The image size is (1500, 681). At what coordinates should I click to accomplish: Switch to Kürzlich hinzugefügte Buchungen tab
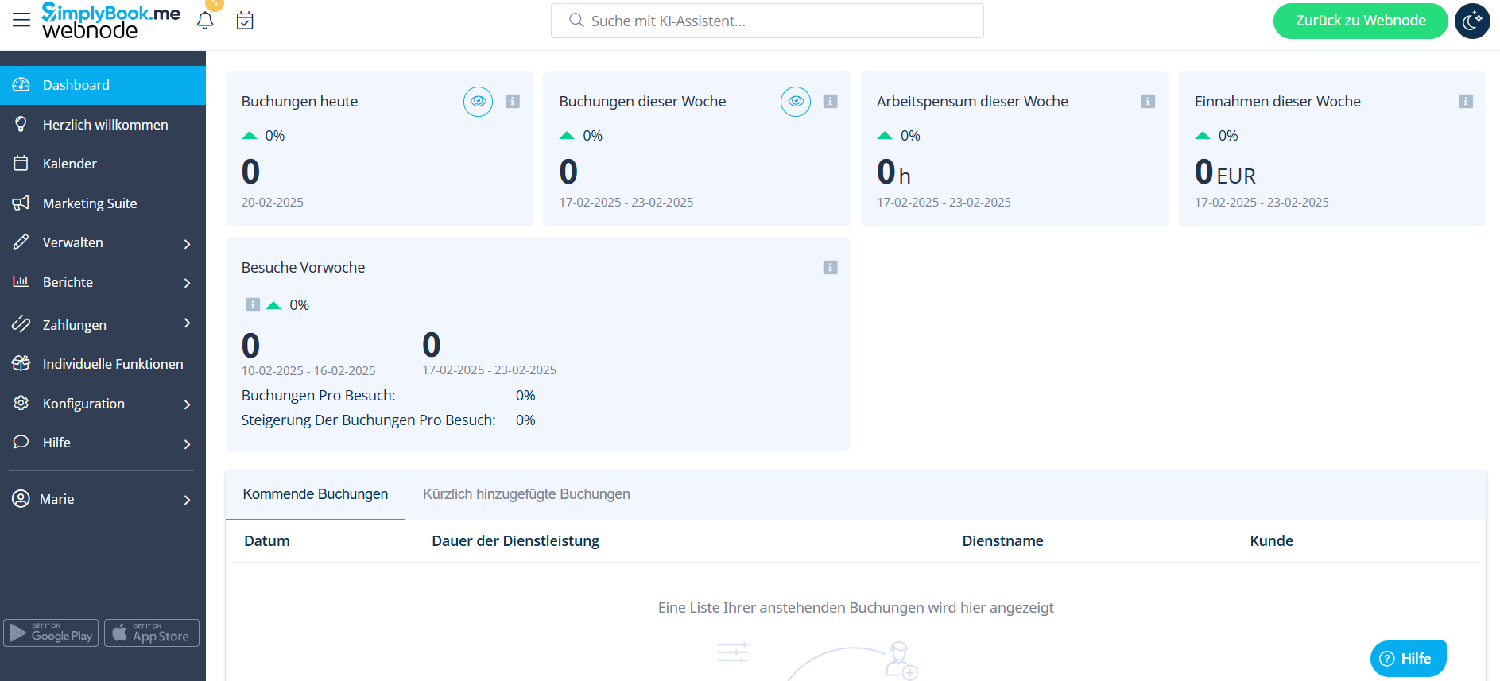525,494
